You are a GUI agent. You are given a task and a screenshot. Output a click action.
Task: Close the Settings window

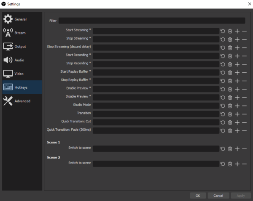point(250,4)
